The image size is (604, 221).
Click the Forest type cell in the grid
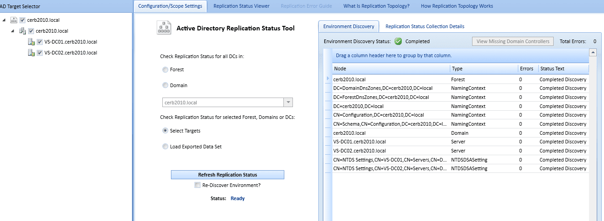(484, 79)
